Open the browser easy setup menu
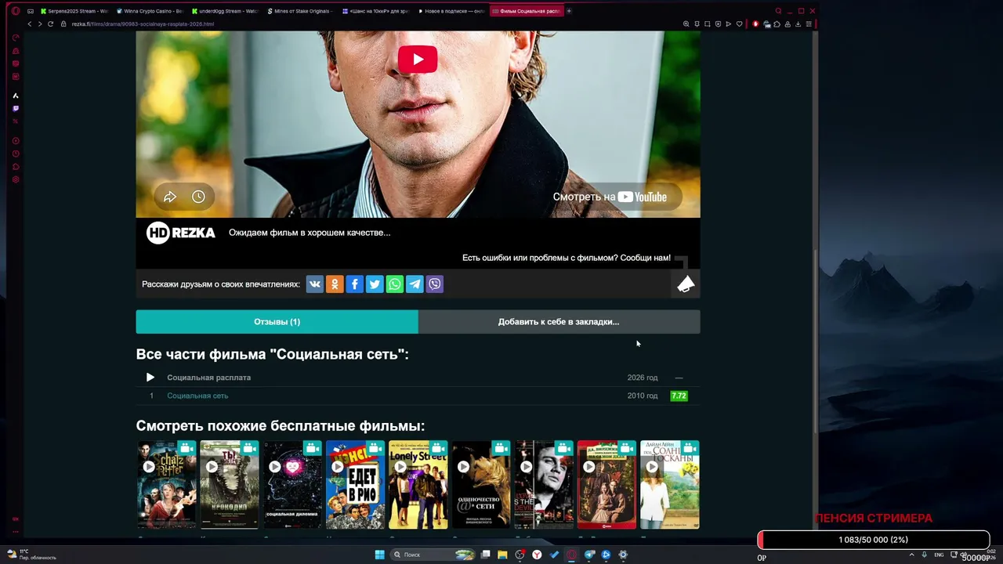This screenshot has width=1003, height=564. click(809, 24)
